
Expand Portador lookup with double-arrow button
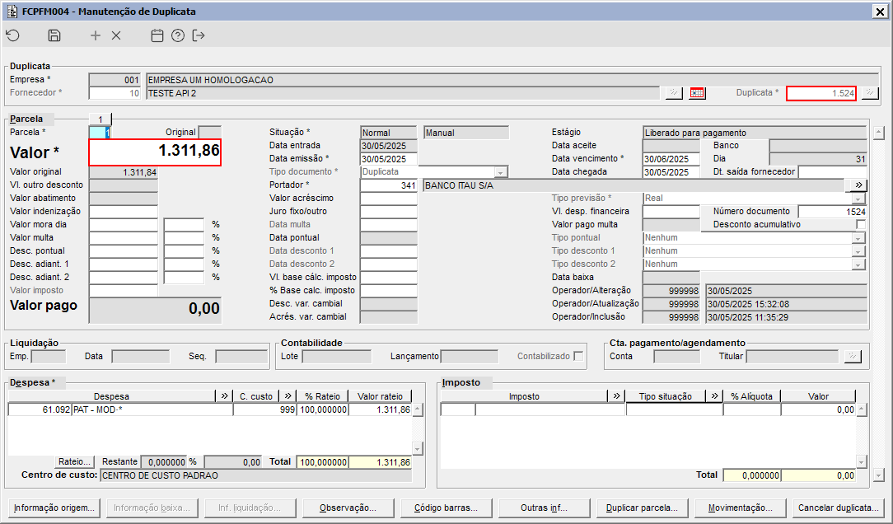click(859, 185)
